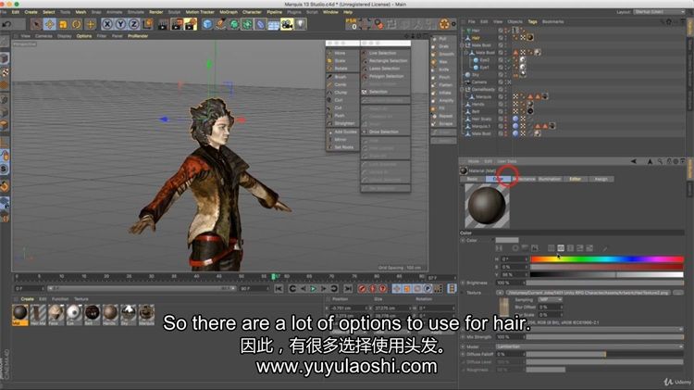
Task: Open the Render menu
Action: 155,12
